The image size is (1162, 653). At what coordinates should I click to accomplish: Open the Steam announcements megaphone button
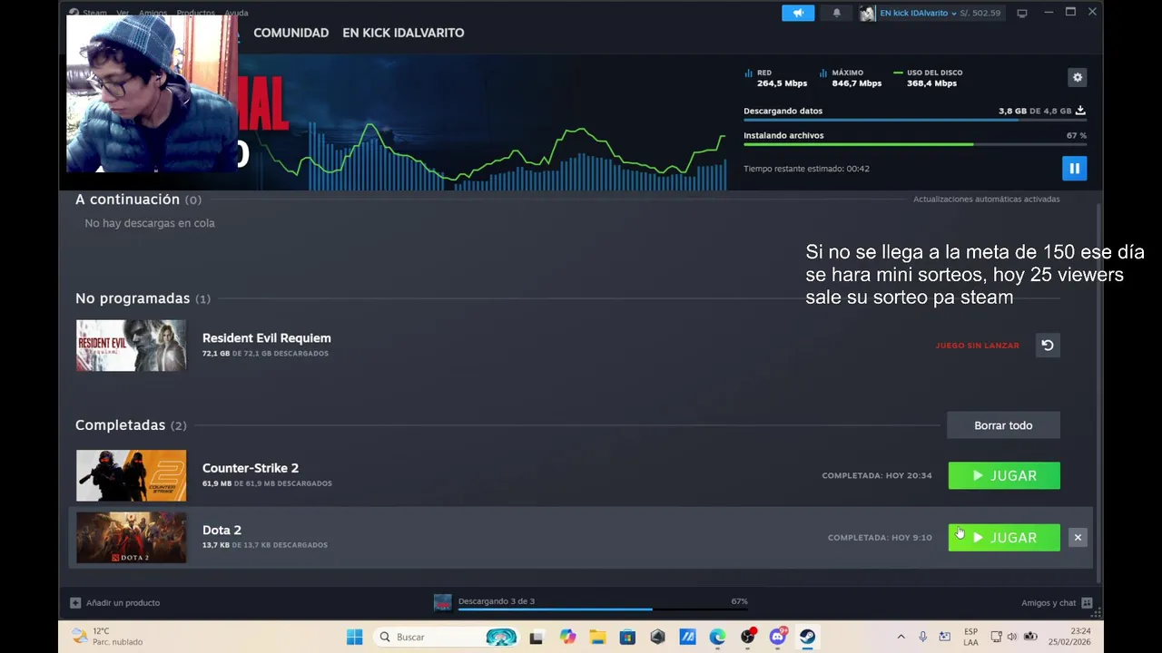click(x=798, y=13)
